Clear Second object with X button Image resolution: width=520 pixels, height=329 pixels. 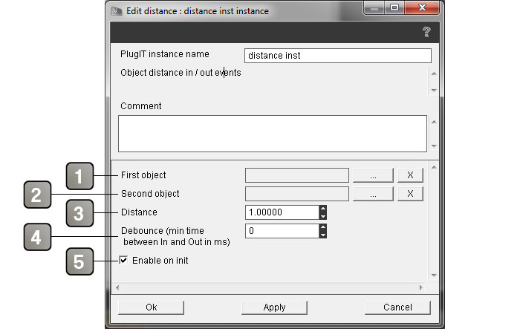410,194
